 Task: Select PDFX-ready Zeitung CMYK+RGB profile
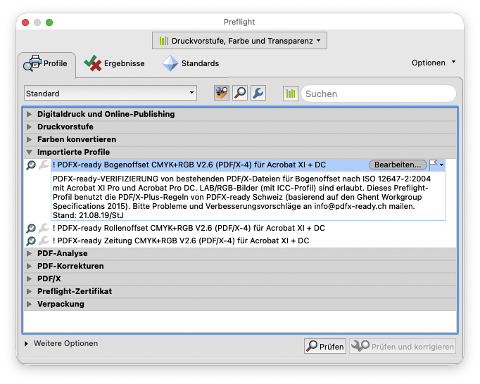pos(181,241)
